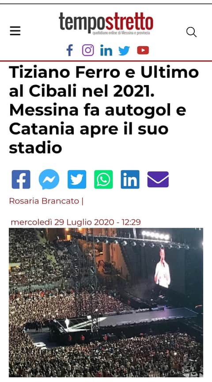Share article via purple email envelope
The image size is (212, 382).
[x=158, y=179]
